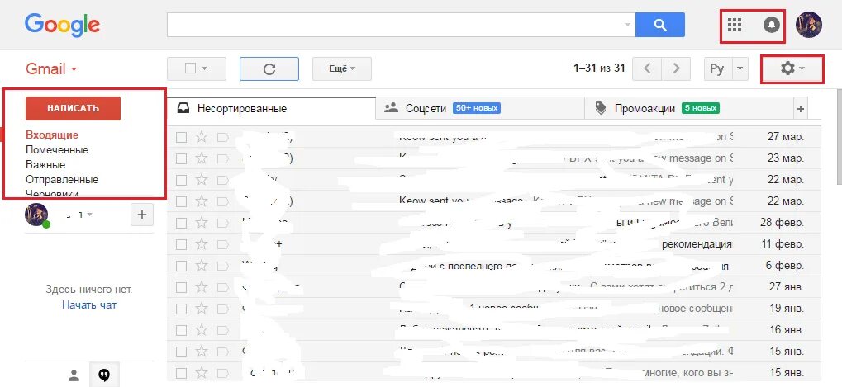842x387 pixels.
Task: Star the message dated 28 февр.
Action: point(202,223)
